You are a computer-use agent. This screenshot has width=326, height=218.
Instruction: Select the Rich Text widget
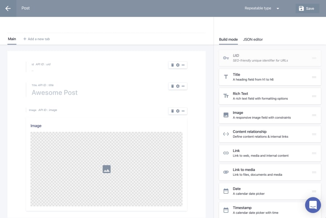point(270,96)
